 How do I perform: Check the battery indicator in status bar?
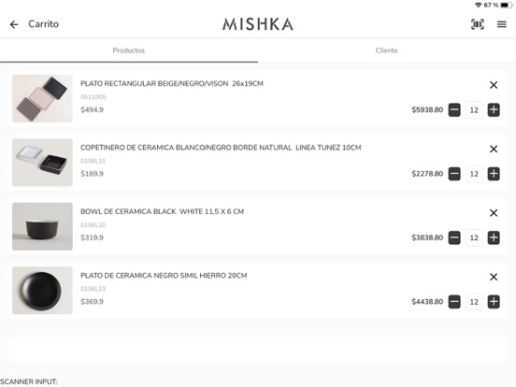pos(506,5)
